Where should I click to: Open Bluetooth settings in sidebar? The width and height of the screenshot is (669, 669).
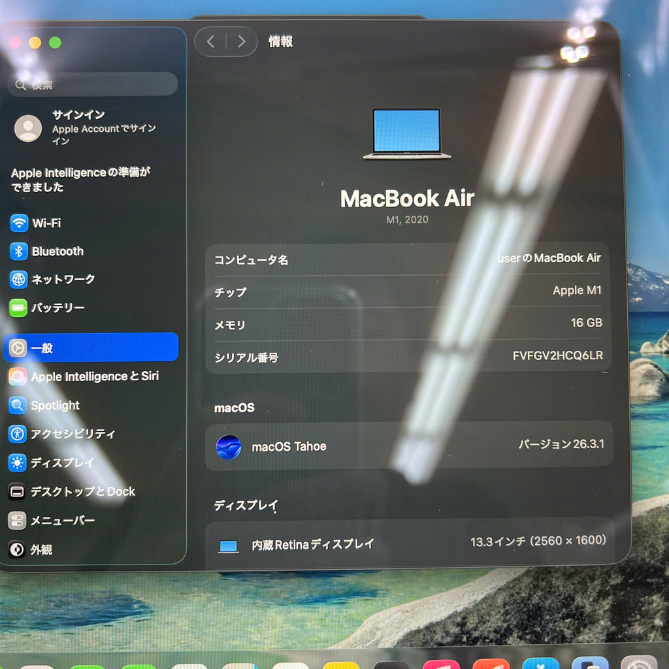(x=47, y=252)
